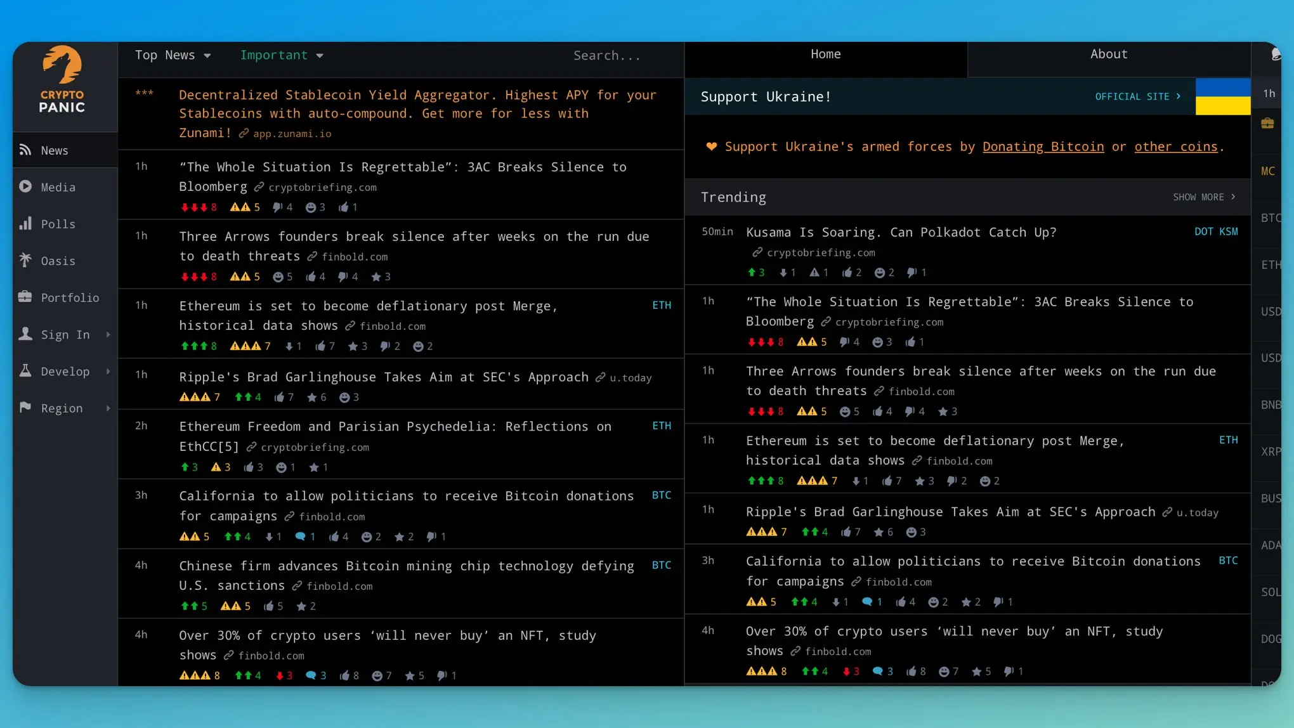Viewport: 1294px width, 728px height.
Task: Select the Polls menu label in sidebar
Action: (x=58, y=224)
